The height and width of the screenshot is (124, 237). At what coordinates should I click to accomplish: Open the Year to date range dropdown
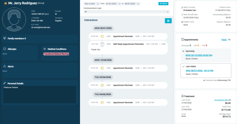pyautogui.click(x=92, y=4)
